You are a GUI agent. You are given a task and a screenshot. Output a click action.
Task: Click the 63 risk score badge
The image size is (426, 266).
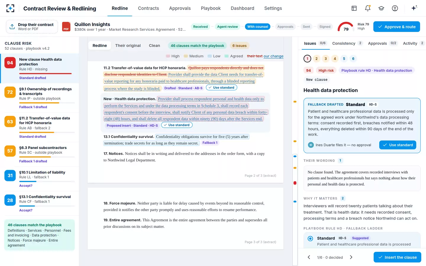(x=10, y=121)
